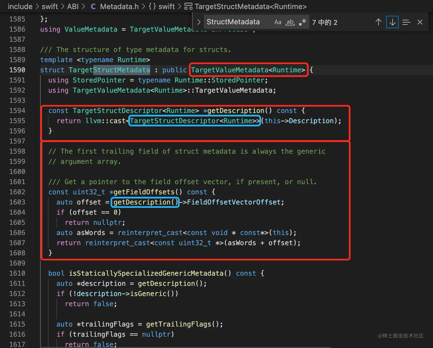The image size is (433, 348).
Task: Click getFieldOffsets function name
Action: click(144, 192)
